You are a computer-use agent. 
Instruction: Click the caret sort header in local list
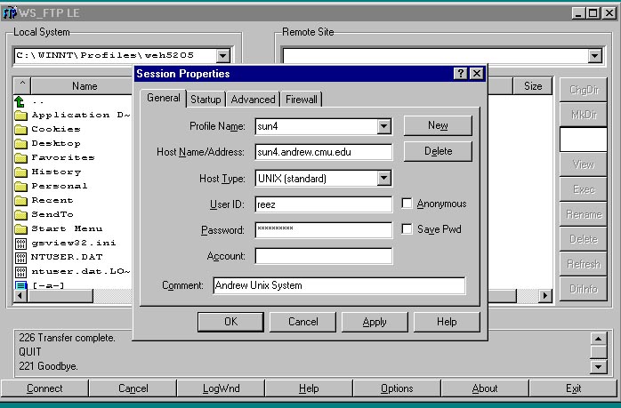coord(22,86)
